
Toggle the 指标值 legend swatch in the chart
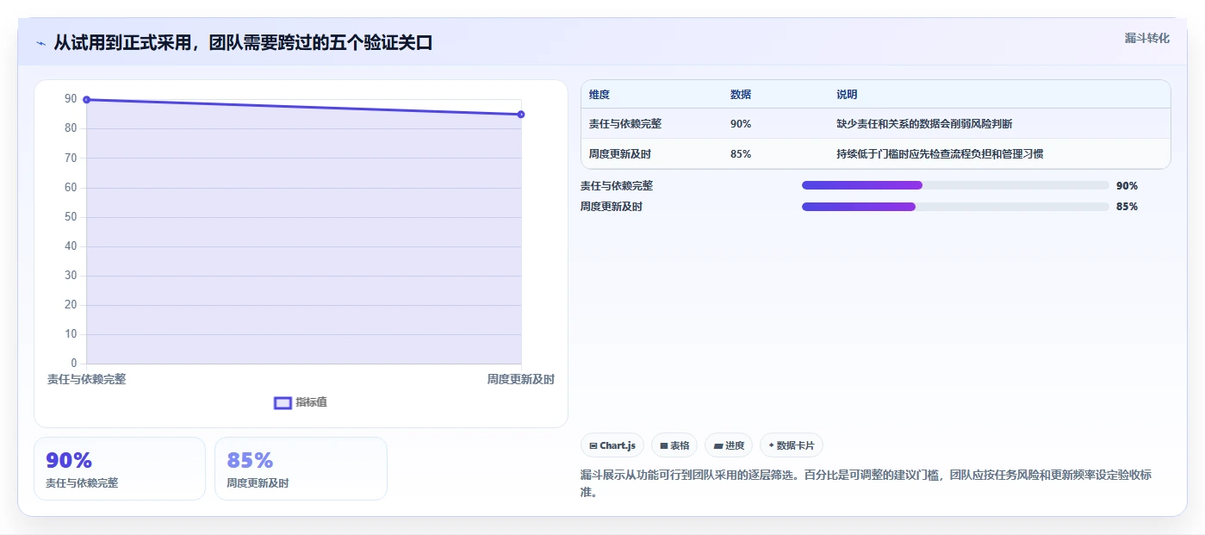283,403
